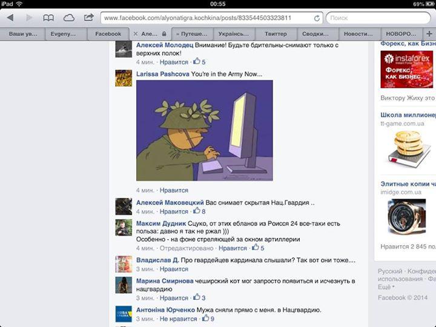Unlike Юрченко's comment via Не нравится
The image size is (436, 327).
(x=178, y=319)
